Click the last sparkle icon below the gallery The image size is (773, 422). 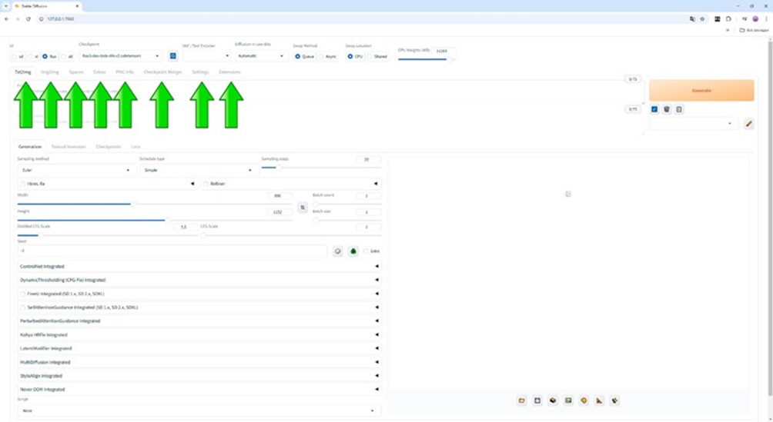614,400
